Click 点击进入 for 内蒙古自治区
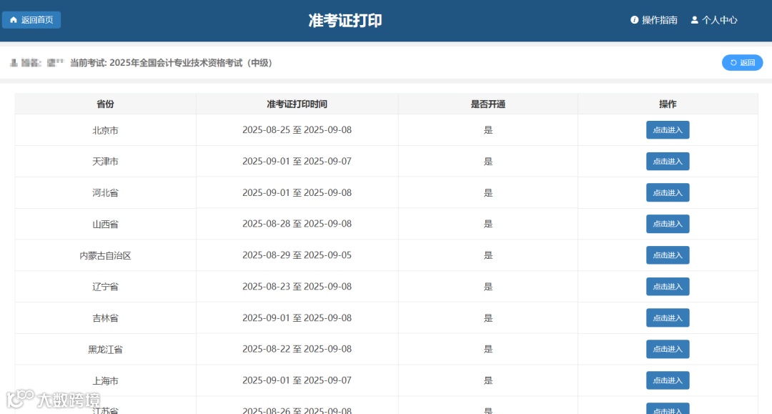772x414 pixels. point(668,255)
